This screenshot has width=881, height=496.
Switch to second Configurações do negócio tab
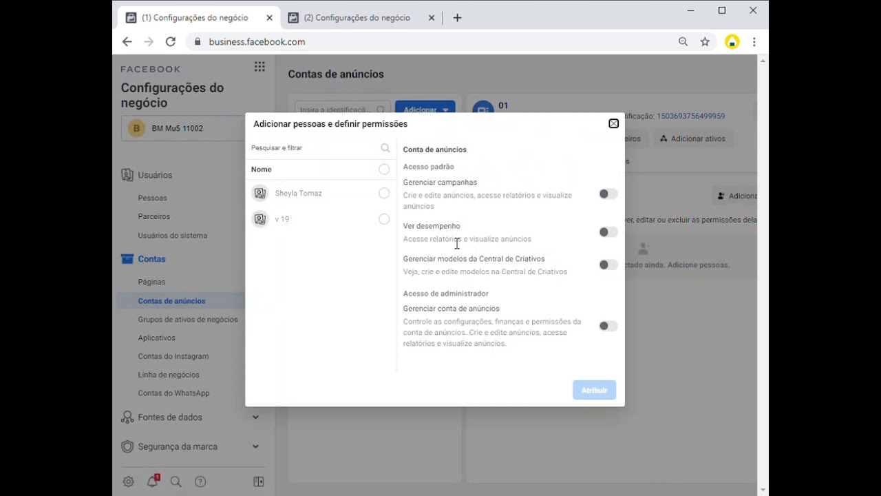[x=361, y=18]
